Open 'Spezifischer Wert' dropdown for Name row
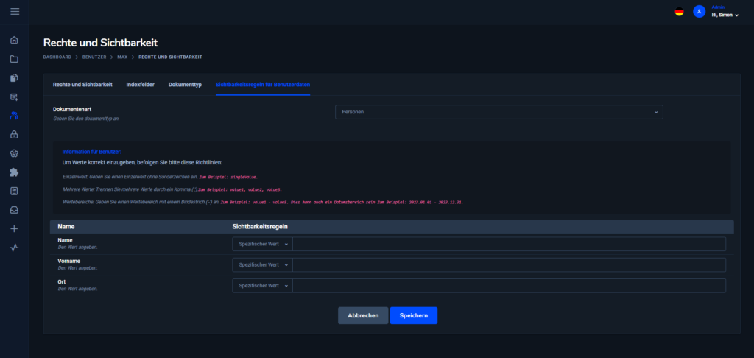This screenshot has width=754, height=358. (x=263, y=244)
